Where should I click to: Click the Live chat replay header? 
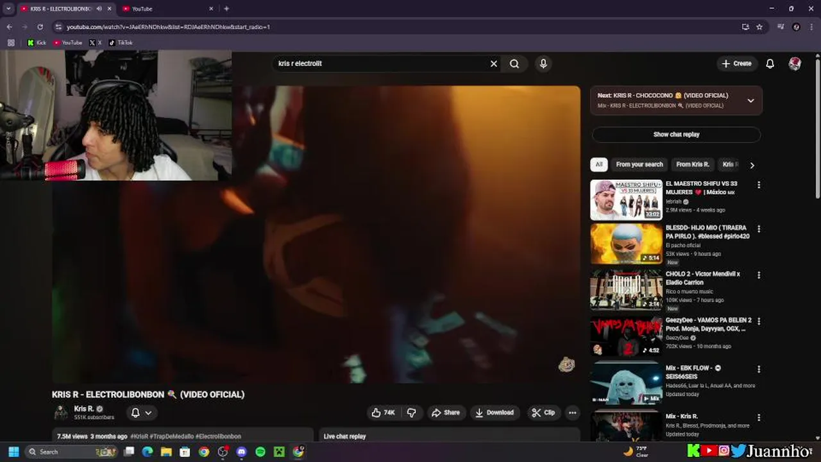344,436
